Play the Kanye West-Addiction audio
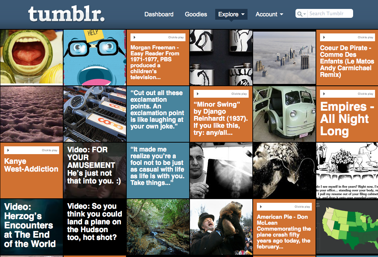This screenshot has width=378, height=257. [x=8, y=150]
